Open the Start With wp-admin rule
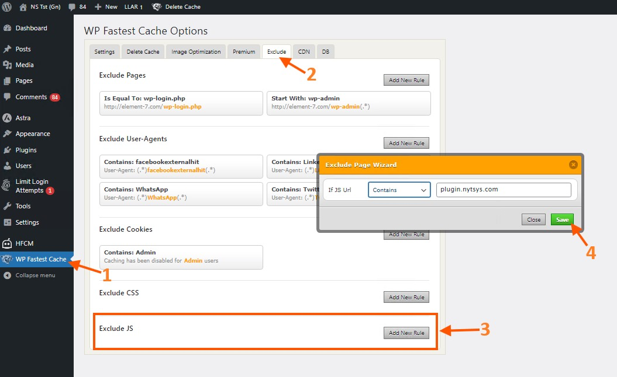The width and height of the screenshot is (617, 377). point(349,103)
